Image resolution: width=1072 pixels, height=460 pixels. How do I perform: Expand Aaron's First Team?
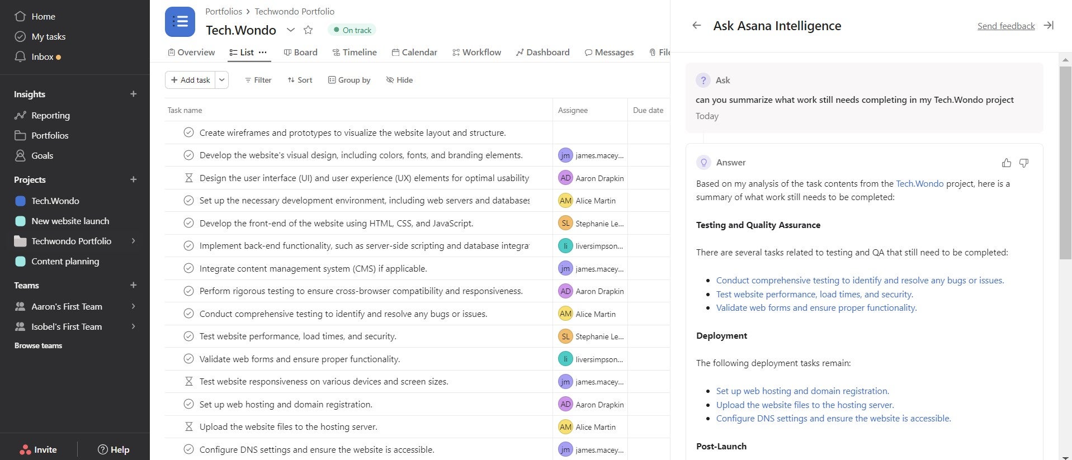coord(133,306)
